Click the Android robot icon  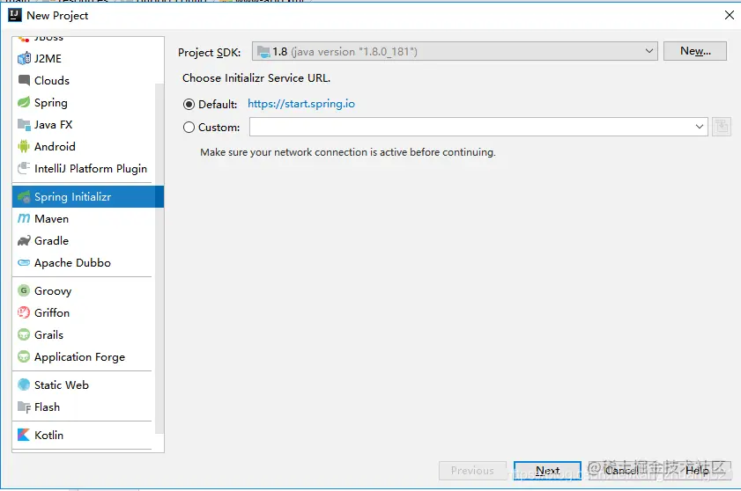click(24, 146)
